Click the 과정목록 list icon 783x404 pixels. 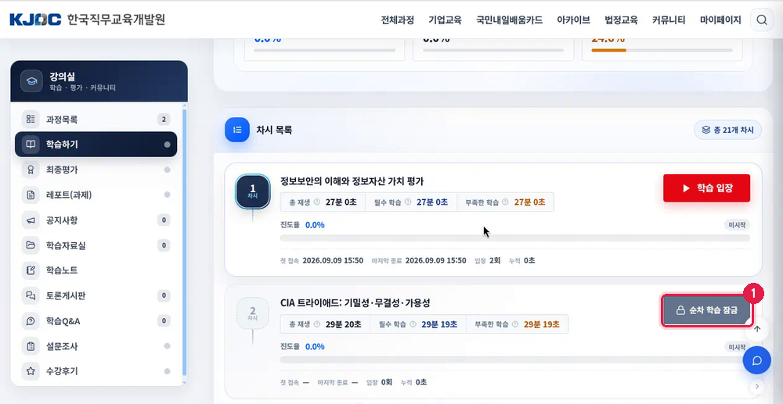click(31, 120)
